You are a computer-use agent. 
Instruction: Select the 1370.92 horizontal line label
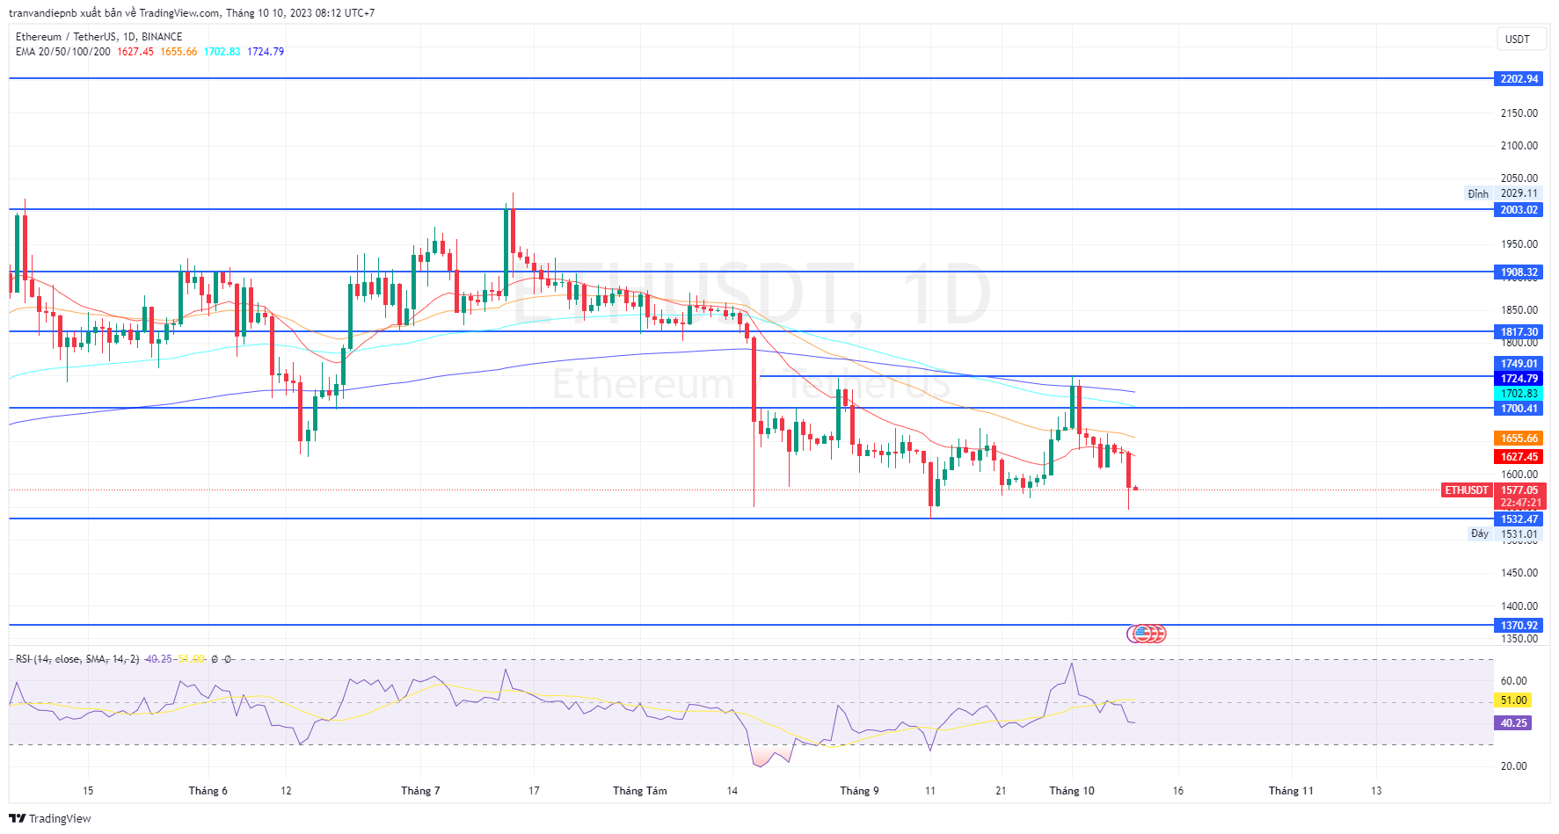tap(1519, 626)
